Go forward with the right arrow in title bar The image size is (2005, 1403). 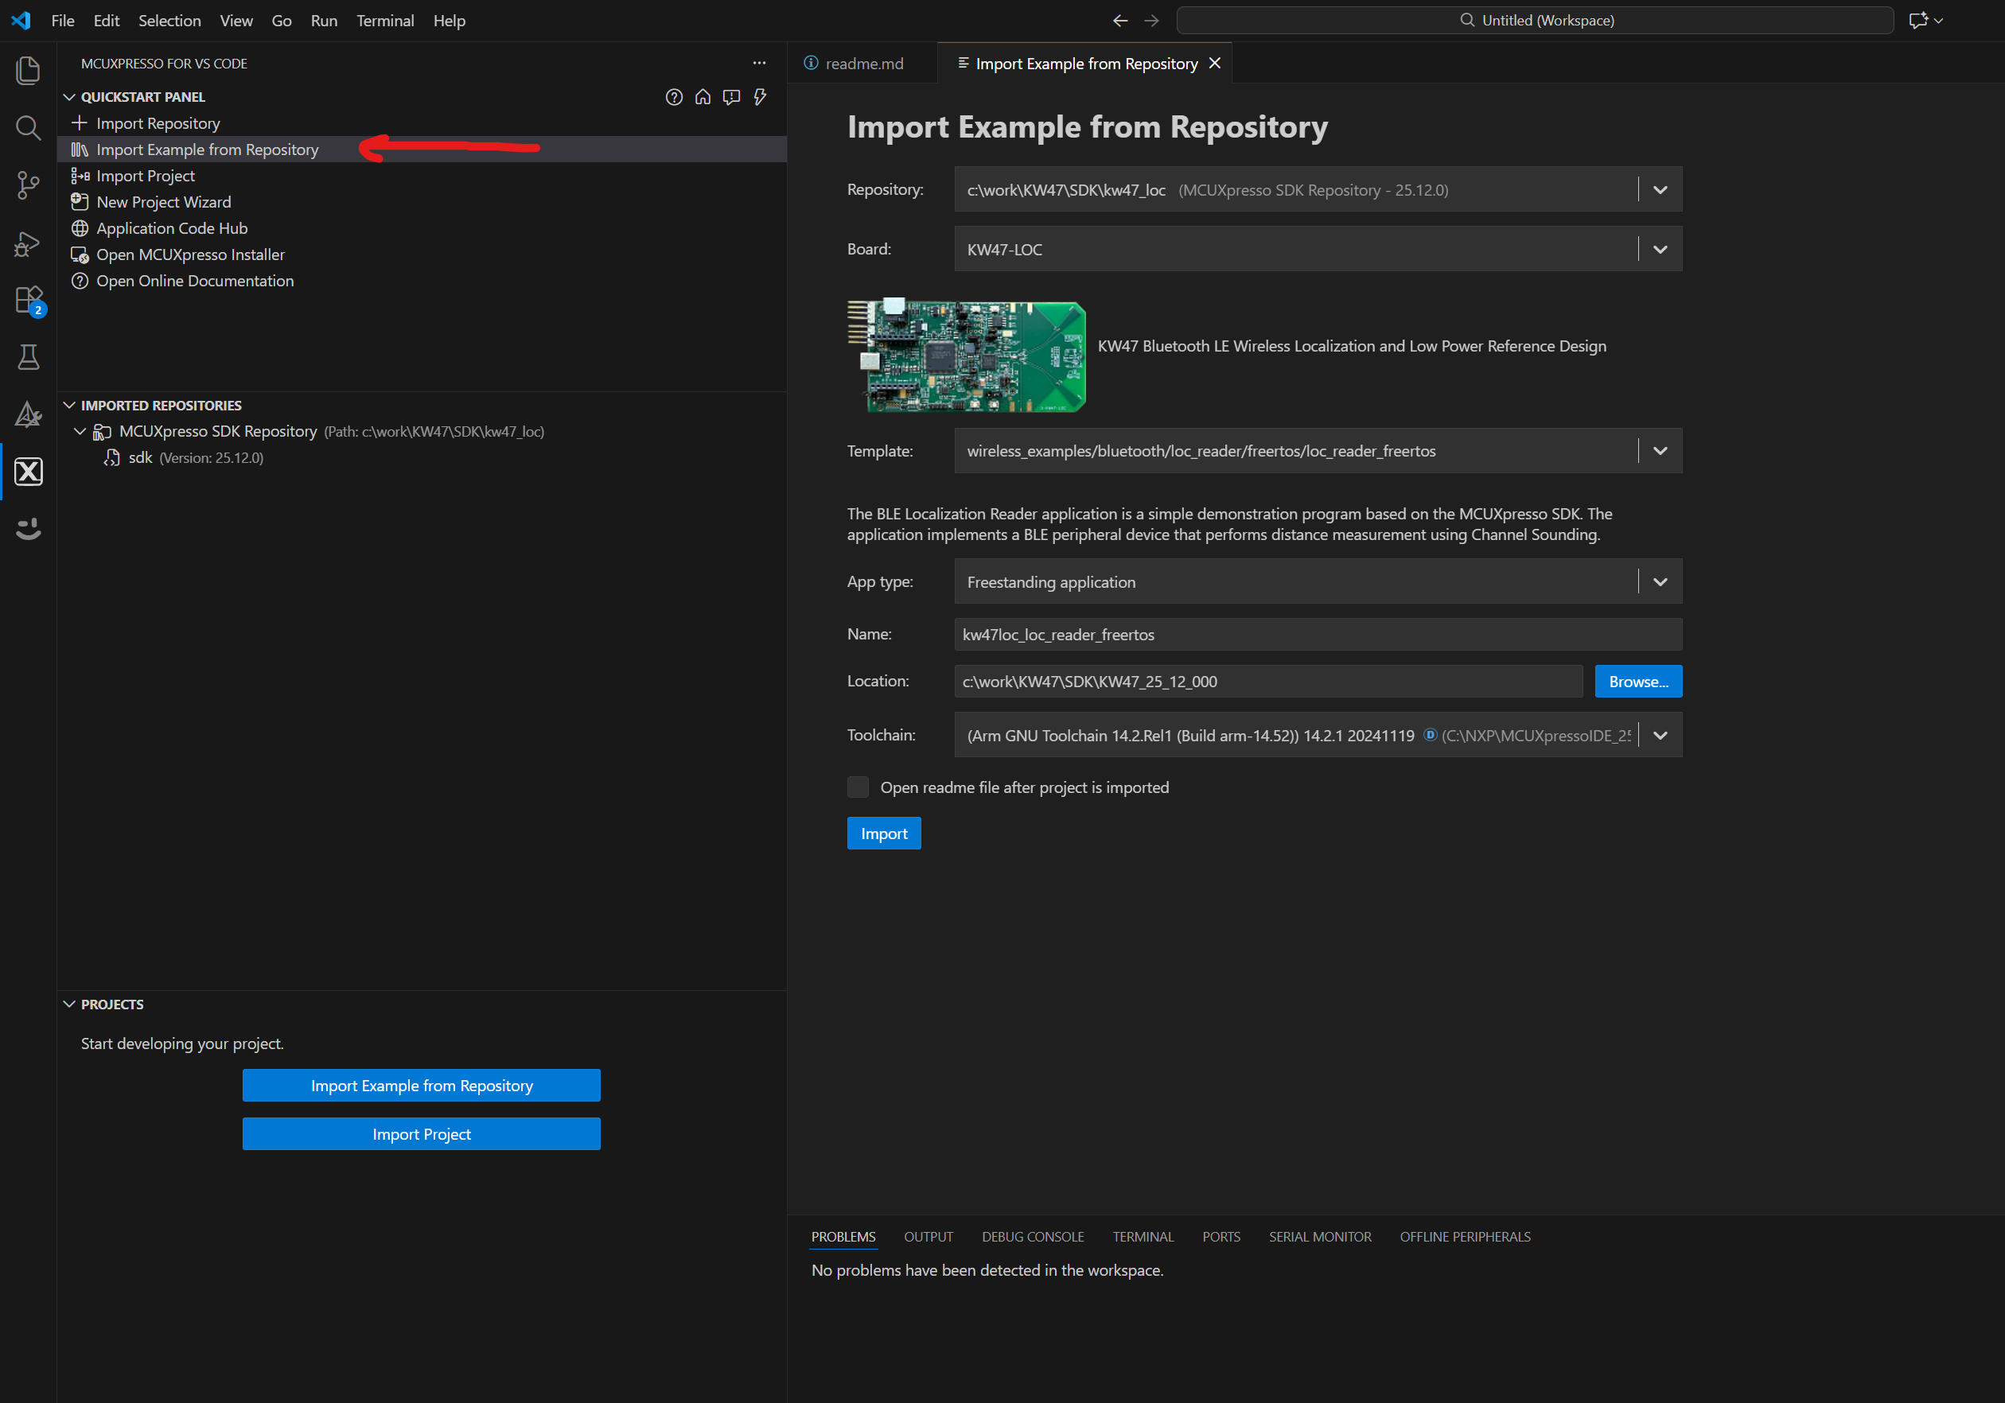coord(1151,20)
